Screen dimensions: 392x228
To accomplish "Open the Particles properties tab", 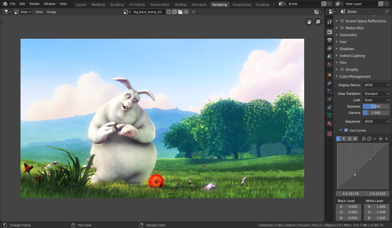I will tap(329, 91).
